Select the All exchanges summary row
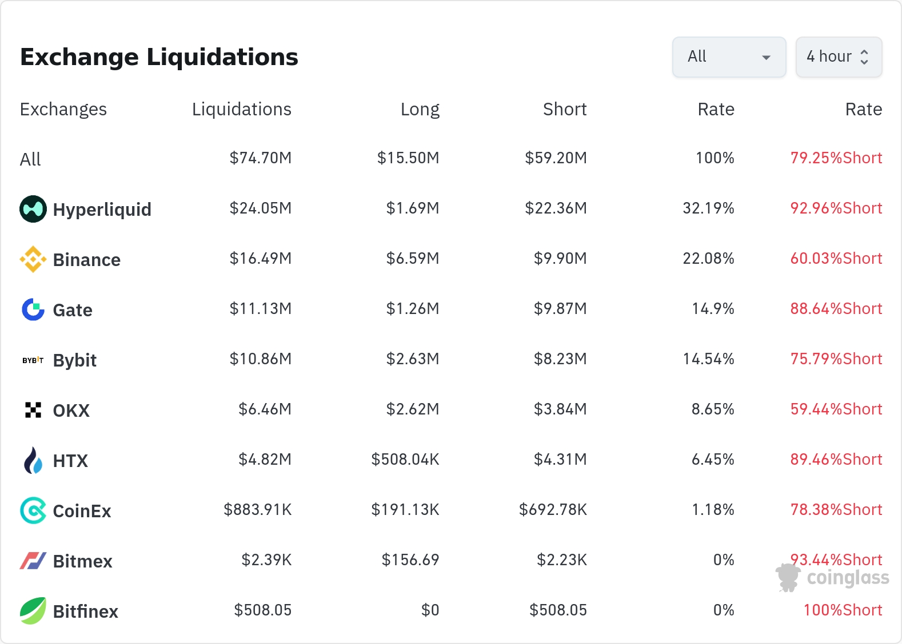Screen dimensions: 902x644 click(x=31, y=159)
